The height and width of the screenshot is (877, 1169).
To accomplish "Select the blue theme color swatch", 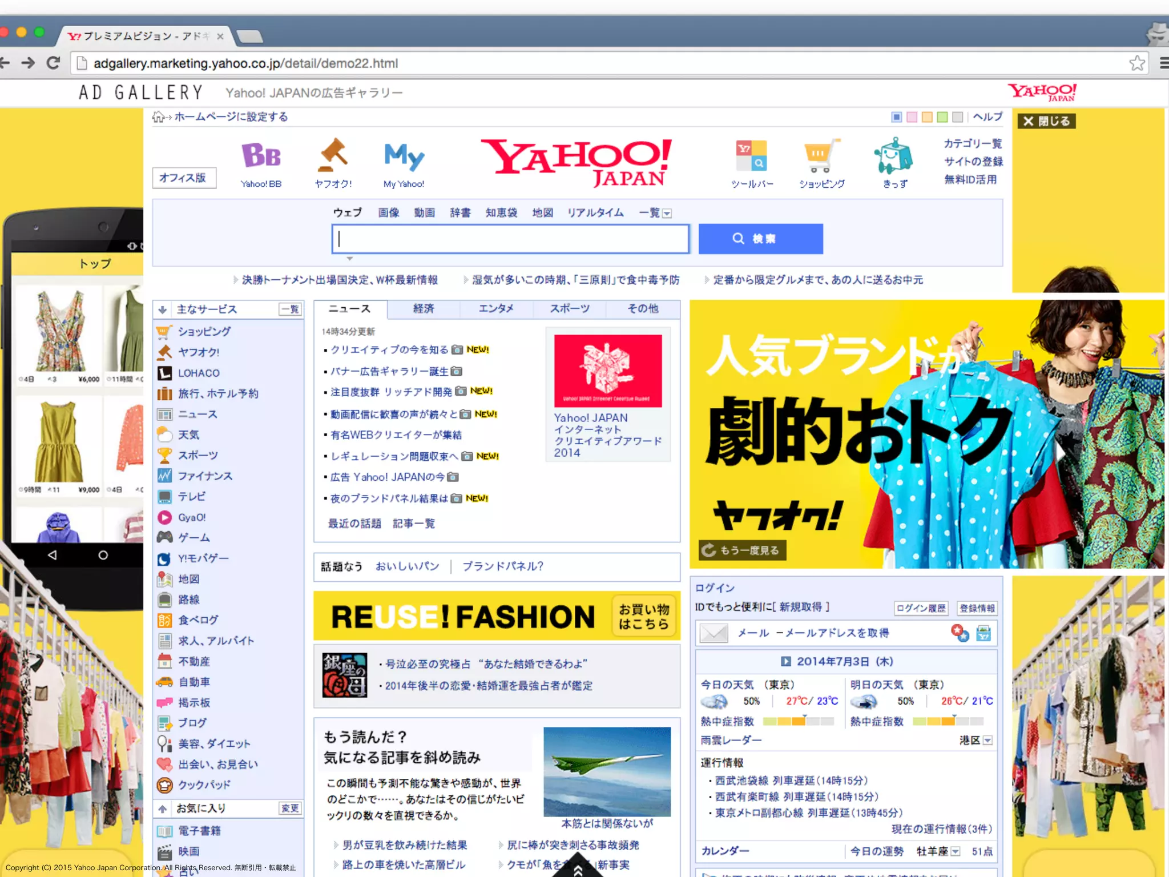I will [897, 117].
